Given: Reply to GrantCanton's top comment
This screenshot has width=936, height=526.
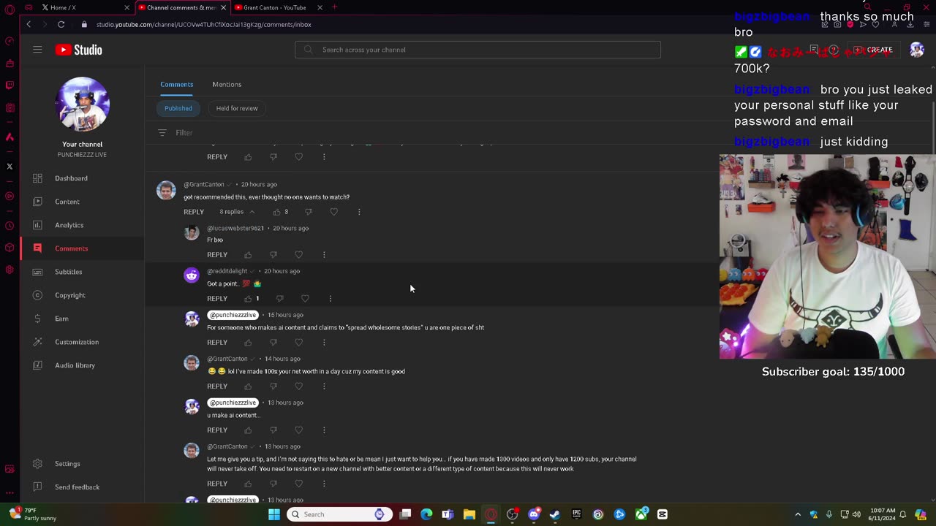Looking at the screenshot, I should coord(194,212).
